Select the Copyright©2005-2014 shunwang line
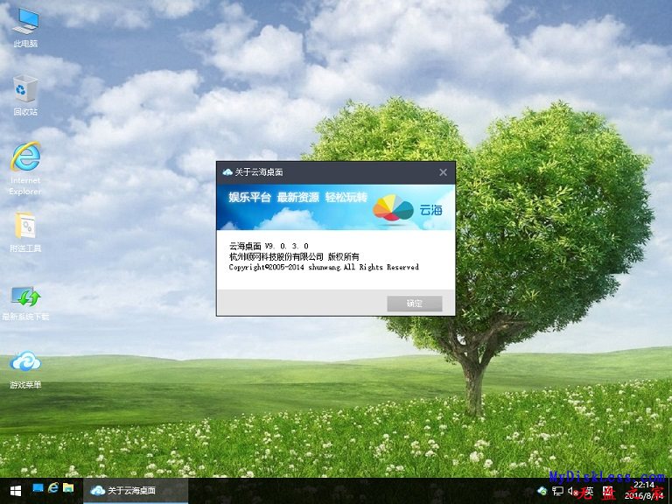Screen dimensions: 672x504 pos(324,267)
